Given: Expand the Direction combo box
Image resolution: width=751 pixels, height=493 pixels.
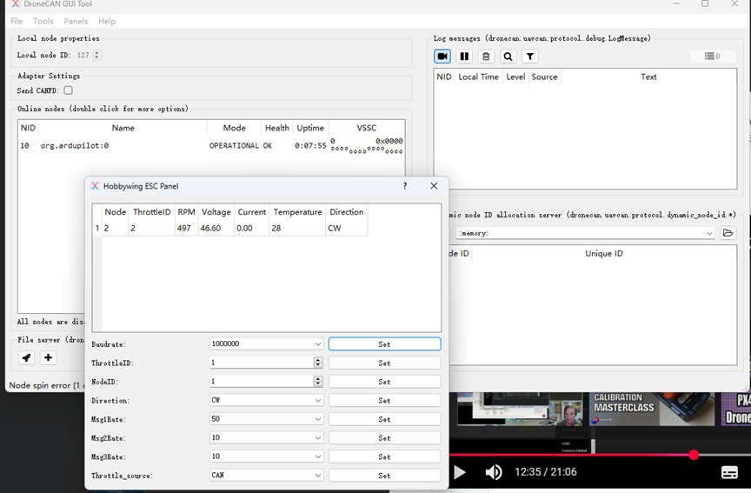Looking at the screenshot, I should click(266, 401).
